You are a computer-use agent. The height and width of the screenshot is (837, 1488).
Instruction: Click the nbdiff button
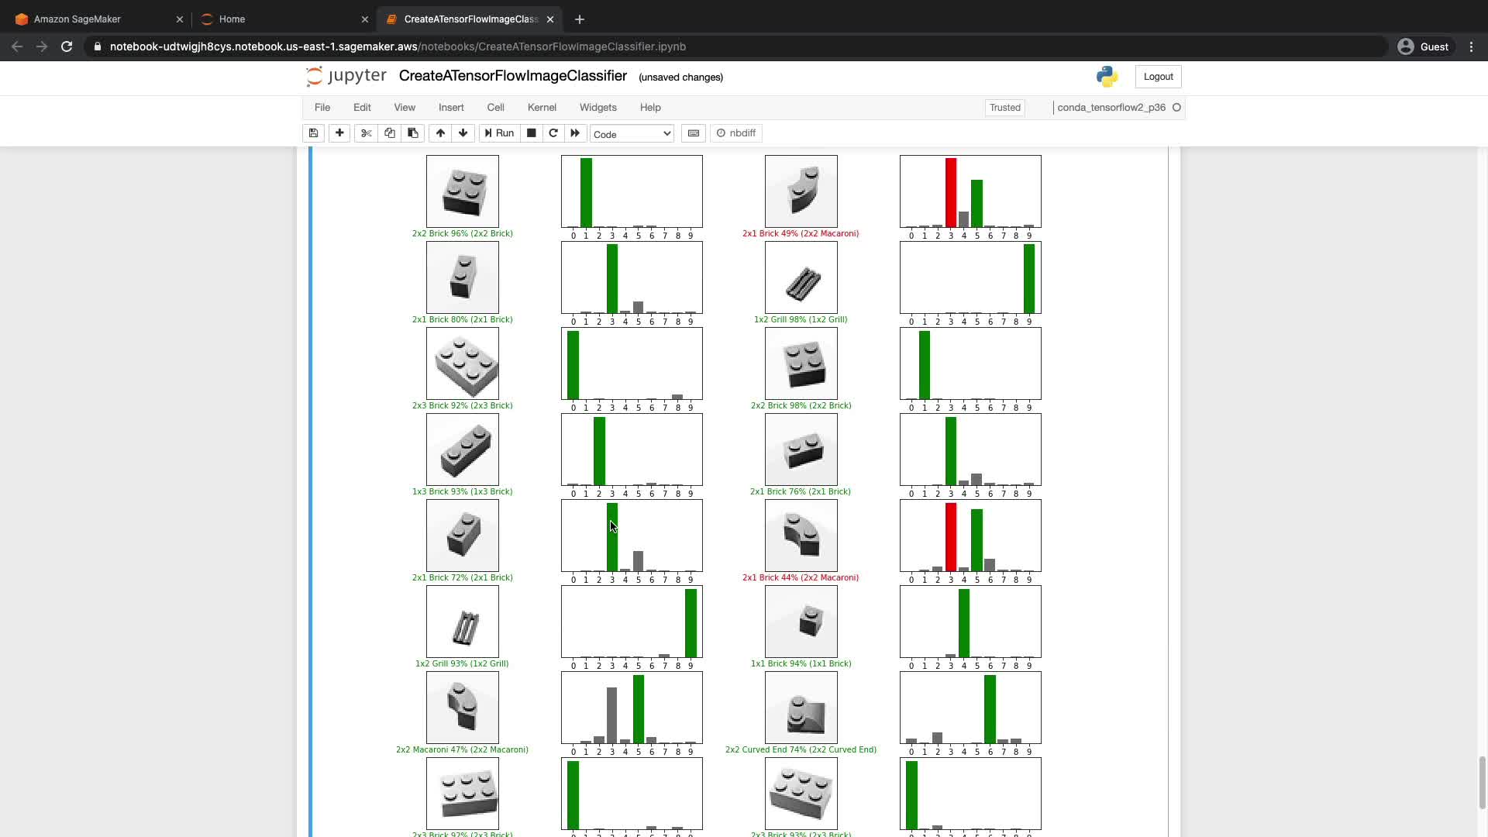(736, 133)
